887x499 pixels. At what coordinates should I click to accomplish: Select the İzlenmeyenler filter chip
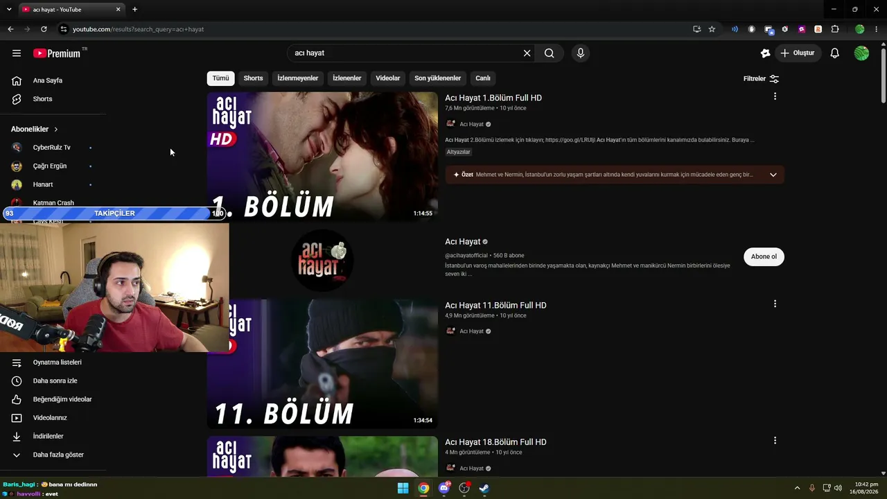tap(298, 78)
